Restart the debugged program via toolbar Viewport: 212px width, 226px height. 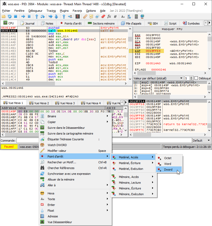9,16
